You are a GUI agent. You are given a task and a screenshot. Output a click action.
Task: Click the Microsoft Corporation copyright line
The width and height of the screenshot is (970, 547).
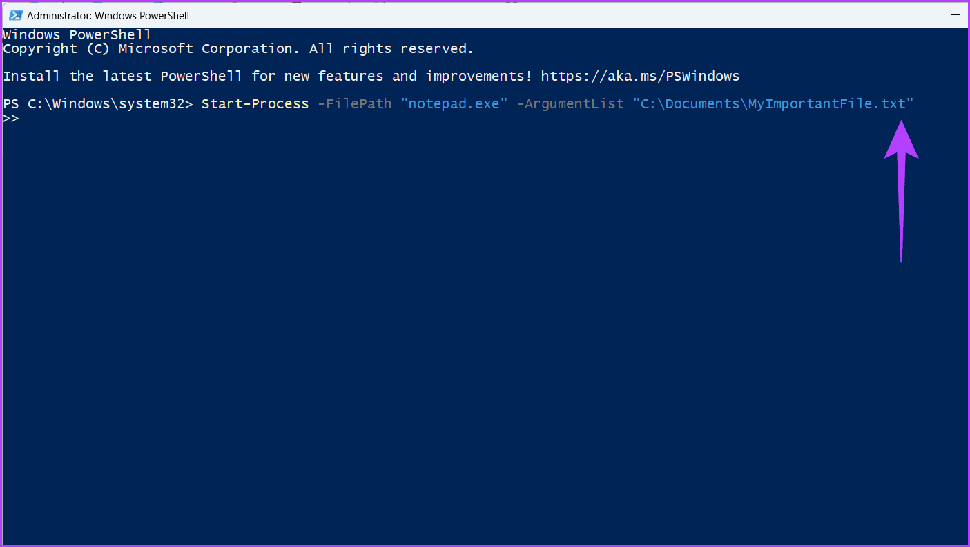238,49
